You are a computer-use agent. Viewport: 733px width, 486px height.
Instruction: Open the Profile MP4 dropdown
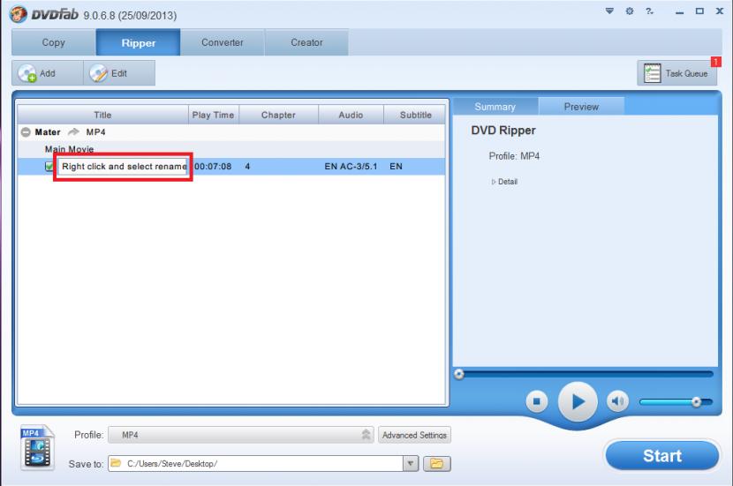coord(241,435)
